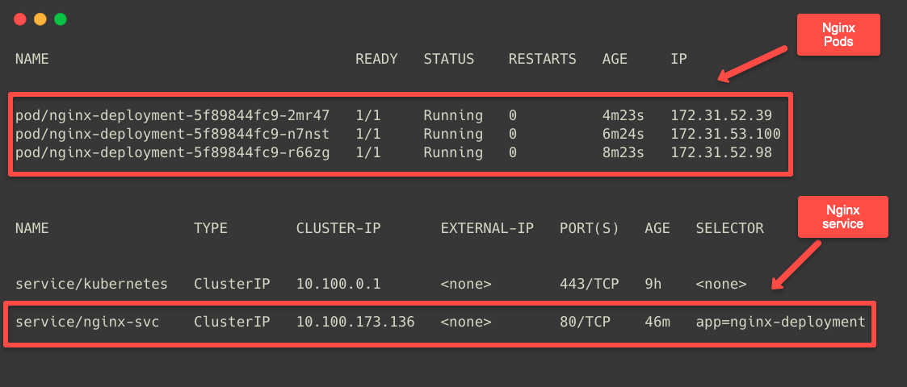Click the STATUS column header
The height and width of the screenshot is (387, 907).
449,59
